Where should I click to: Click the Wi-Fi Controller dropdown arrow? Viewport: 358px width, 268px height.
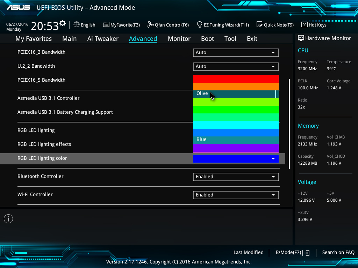tap(273, 195)
